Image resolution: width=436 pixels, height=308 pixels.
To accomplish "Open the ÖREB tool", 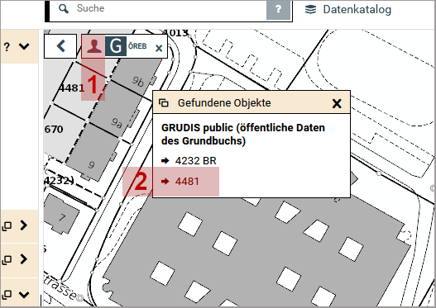I will [x=137, y=46].
